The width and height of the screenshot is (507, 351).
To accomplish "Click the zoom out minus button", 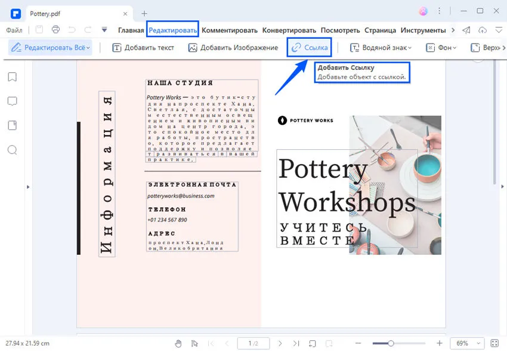I will coord(358,343).
